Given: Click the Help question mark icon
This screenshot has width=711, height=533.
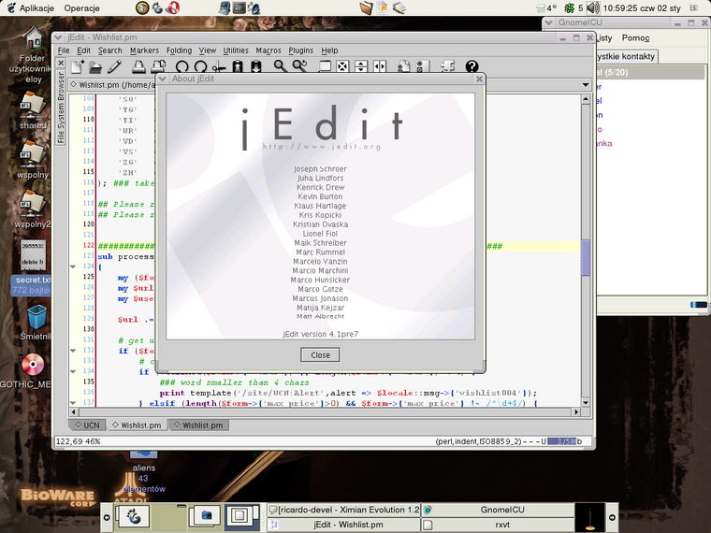Looking at the screenshot, I should 472,67.
